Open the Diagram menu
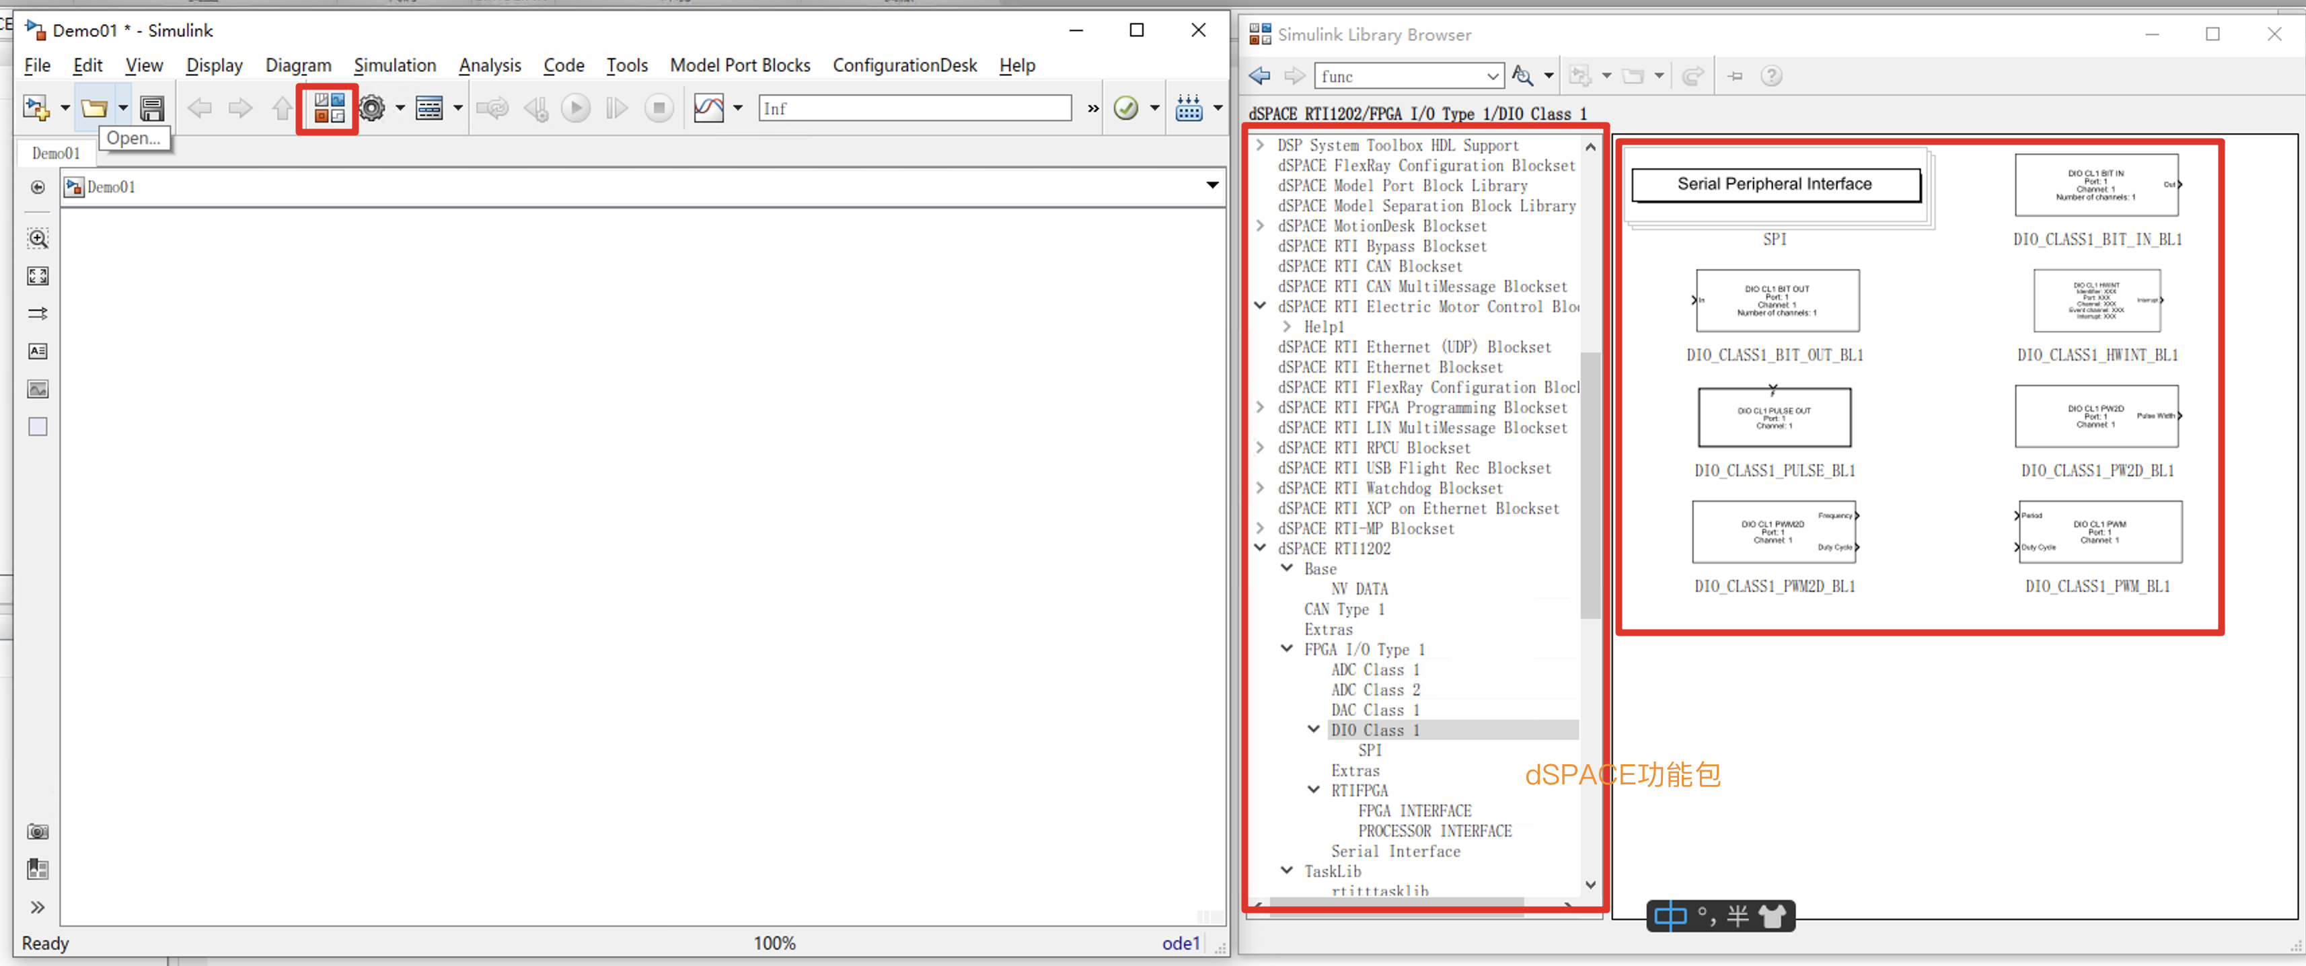The image size is (2306, 966). 298,65
